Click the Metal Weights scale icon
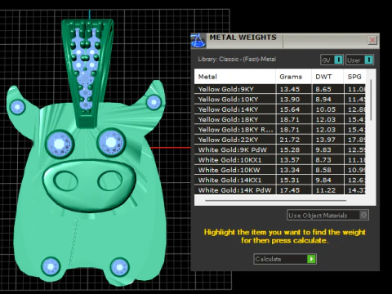This screenshot has height=294, width=392. [198, 41]
